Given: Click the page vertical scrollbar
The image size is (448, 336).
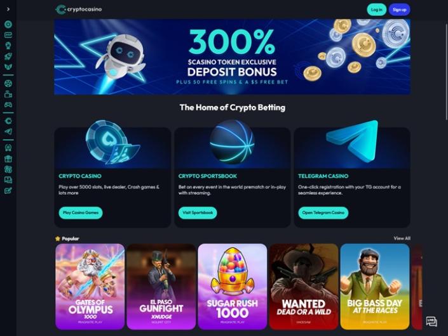Looking at the screenshot, I should [x=446, y=70].
